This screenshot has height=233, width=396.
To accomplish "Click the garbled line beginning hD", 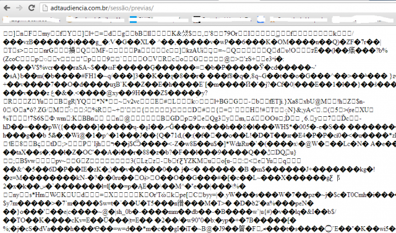I will pos(199,127).
